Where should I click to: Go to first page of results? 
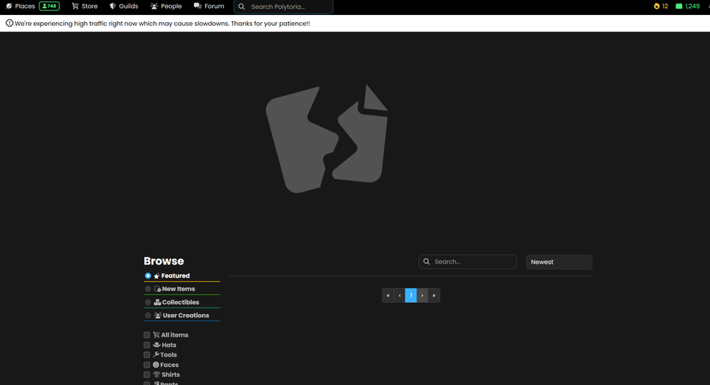coord(388,295)
